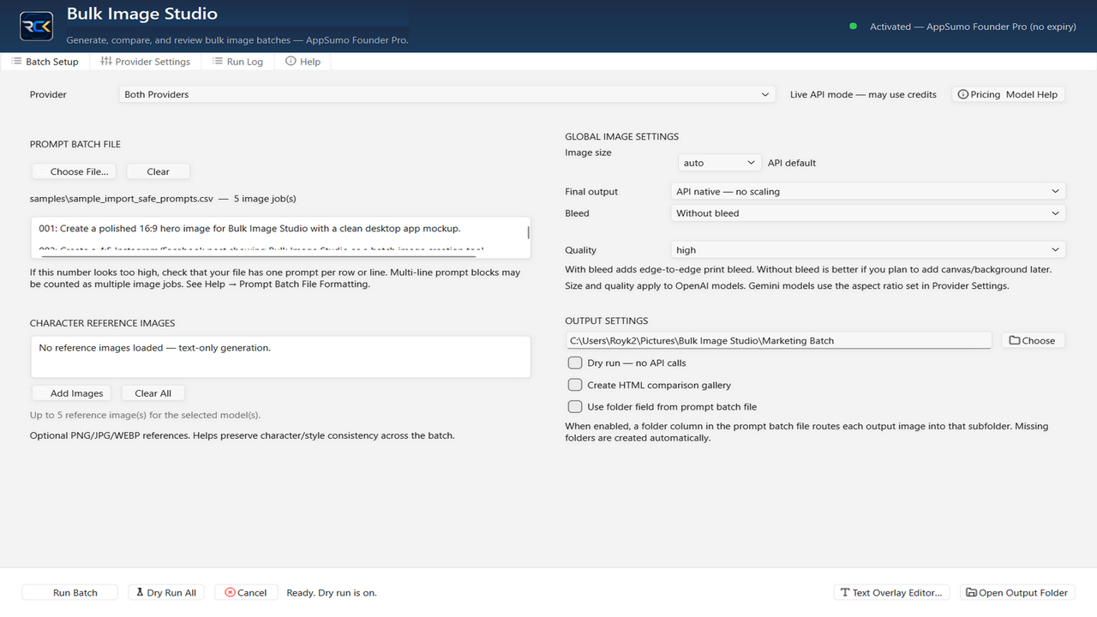Go to the Run Log tab

point(238,62)
